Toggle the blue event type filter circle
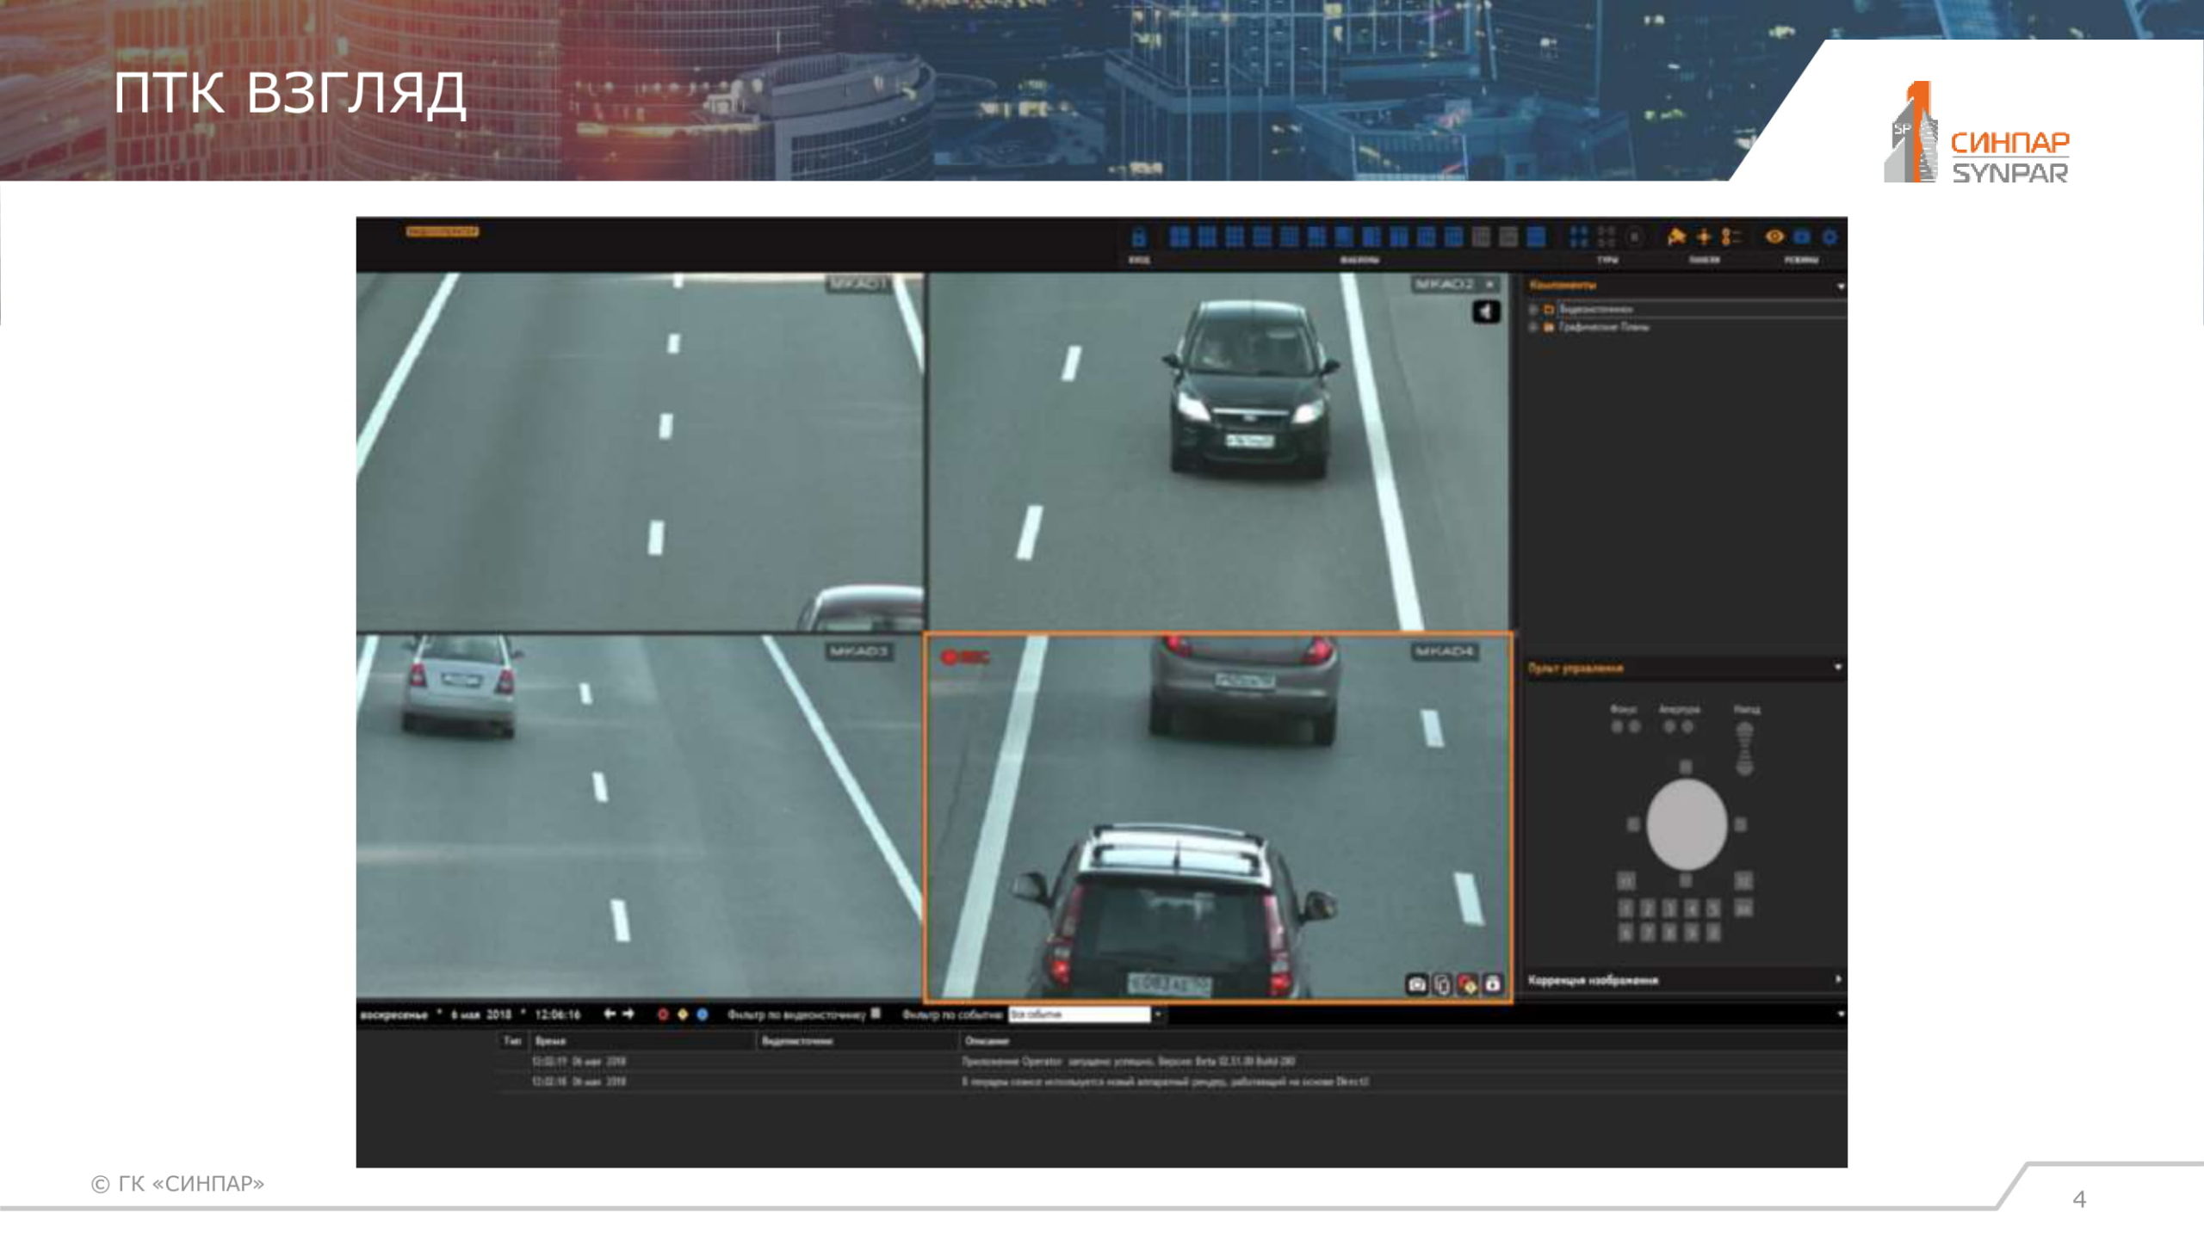Viewport: 2204px width, 1239px height. coord(703,1014)
